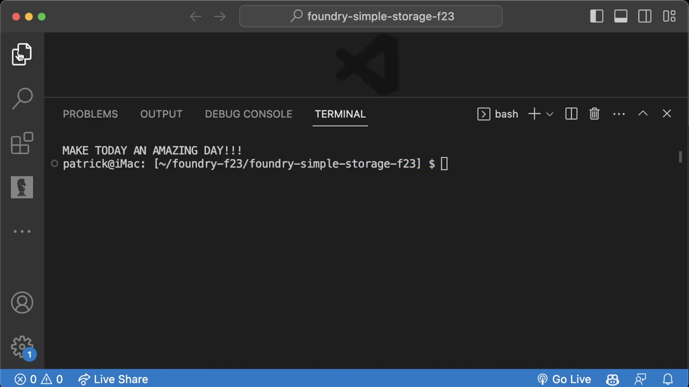
Task: Switch to the DEBUG CONSOLE tab
Action: point(249,114)
